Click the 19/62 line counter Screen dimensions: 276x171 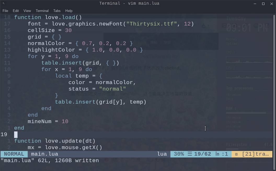click(202, 154)
